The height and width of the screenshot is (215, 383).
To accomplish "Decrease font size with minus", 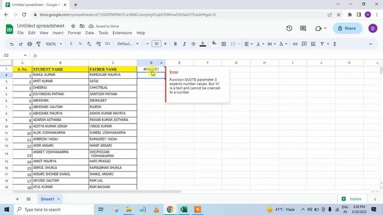I will [147, 44].
